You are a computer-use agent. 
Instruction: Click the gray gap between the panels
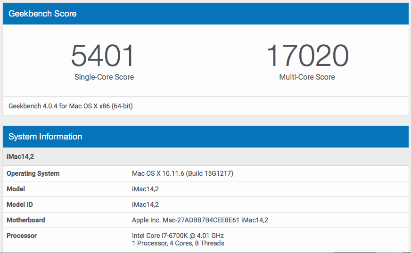click(205, 121)
